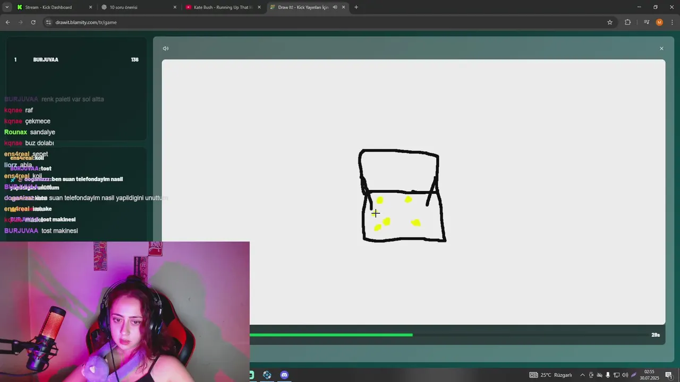
Task: Open the media control button
Action: click(x=647, y=22)
